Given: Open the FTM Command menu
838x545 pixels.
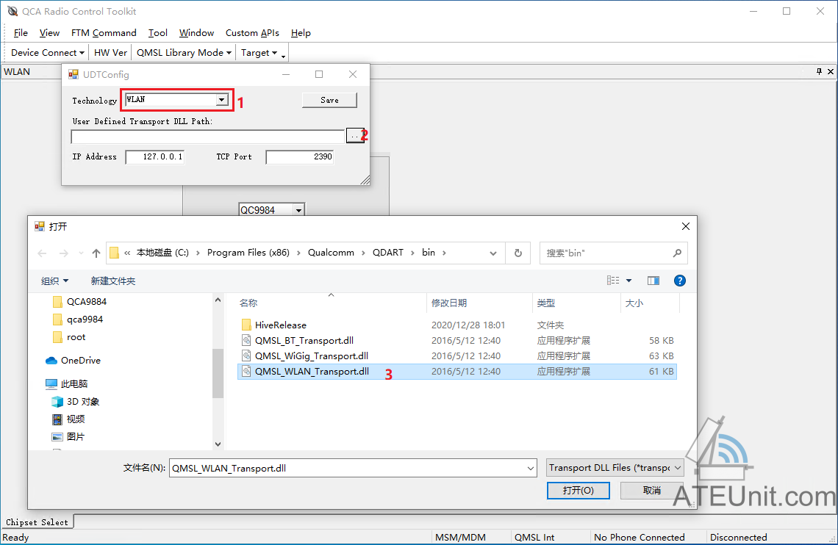Looking at the screenshot, I should click(104, 33).
